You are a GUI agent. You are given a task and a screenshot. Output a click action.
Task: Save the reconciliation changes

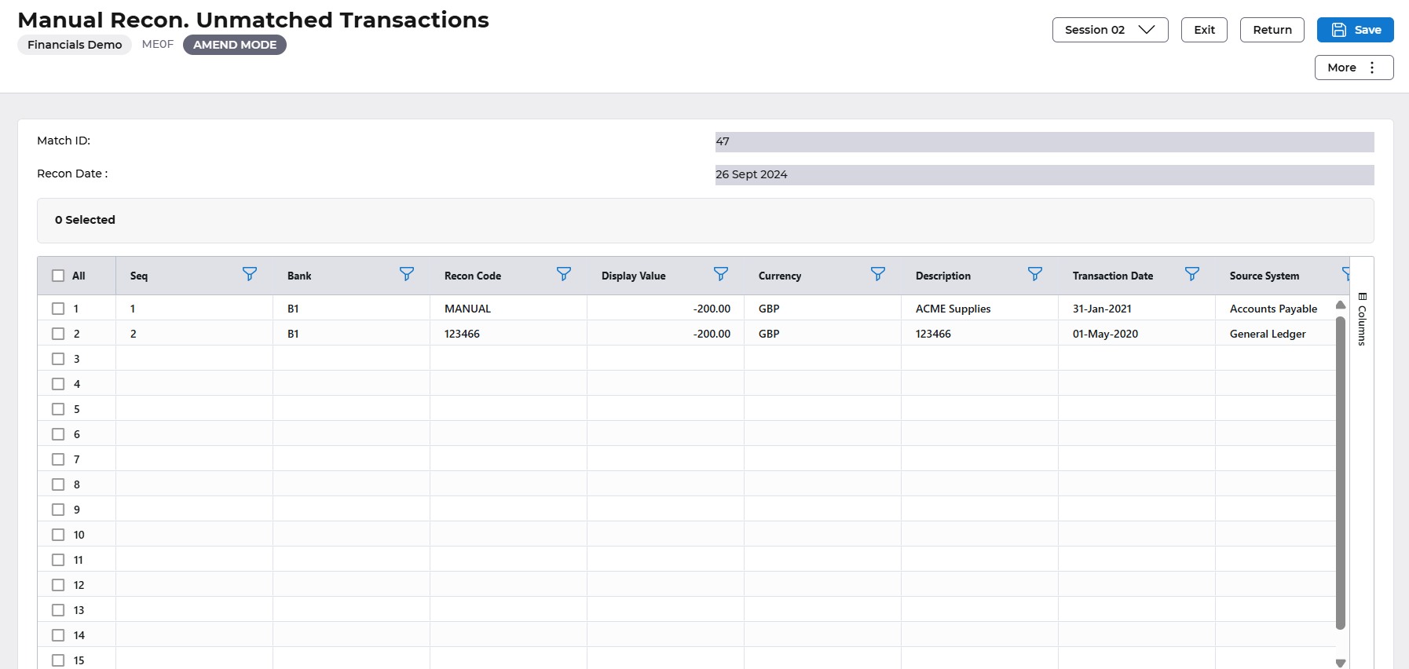(1355, 30)
